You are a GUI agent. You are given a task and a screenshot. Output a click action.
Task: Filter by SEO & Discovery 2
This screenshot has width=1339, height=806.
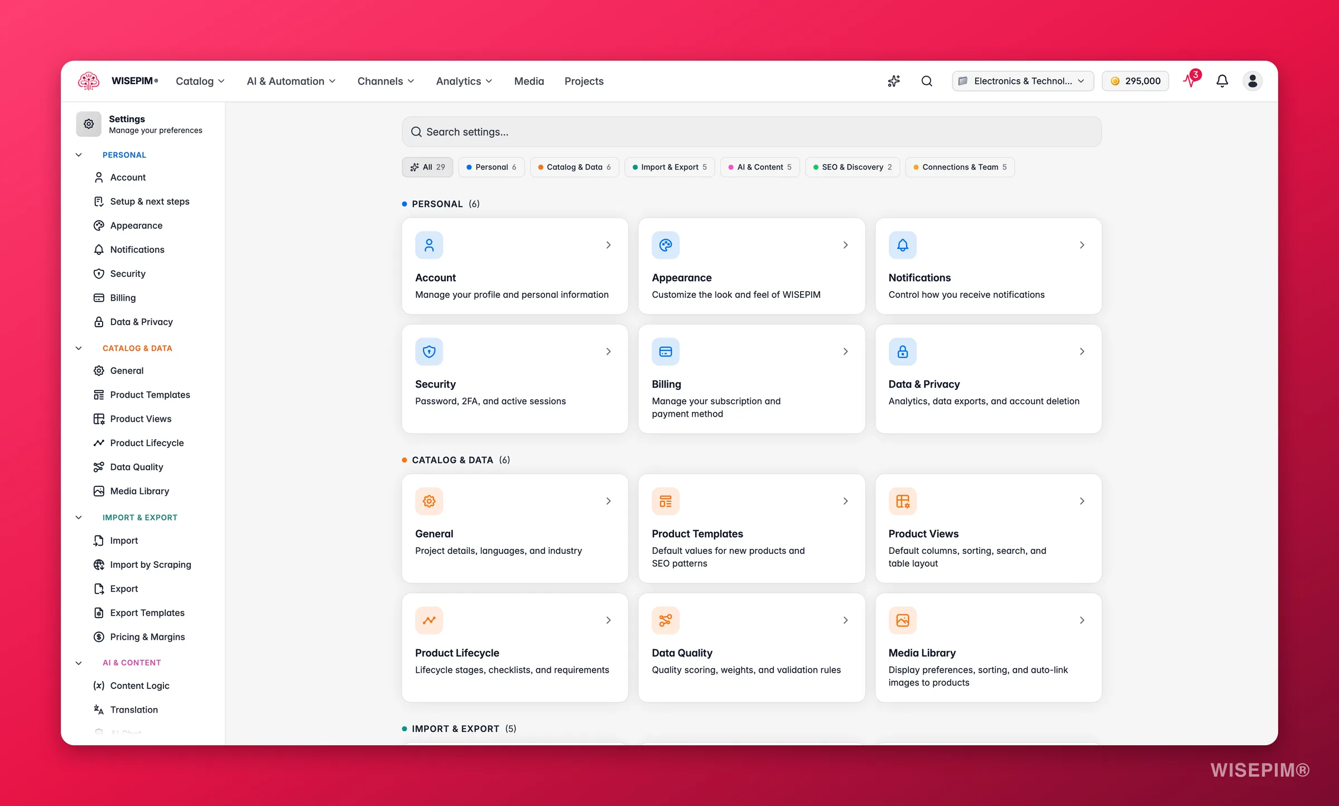[x=852, y=167]
